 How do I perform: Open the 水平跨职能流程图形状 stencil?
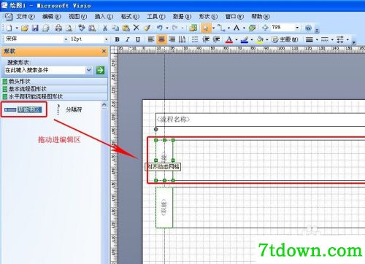point(55,96)
